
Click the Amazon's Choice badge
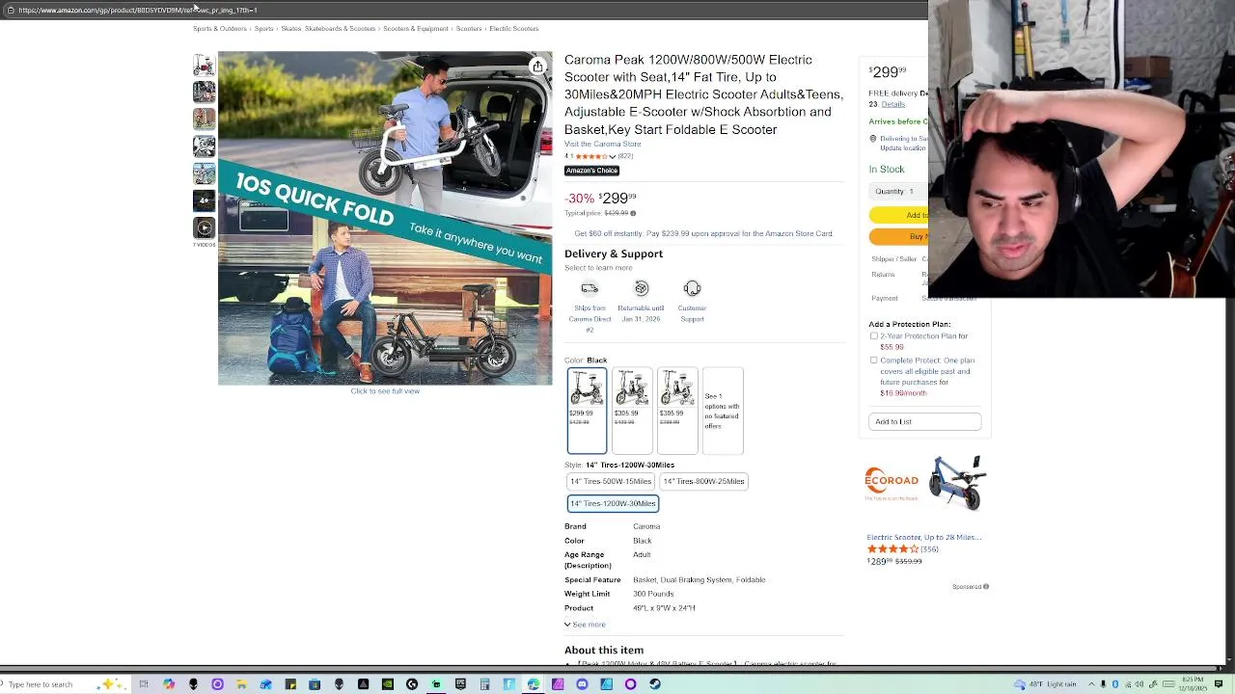click(x=591, y=171)
